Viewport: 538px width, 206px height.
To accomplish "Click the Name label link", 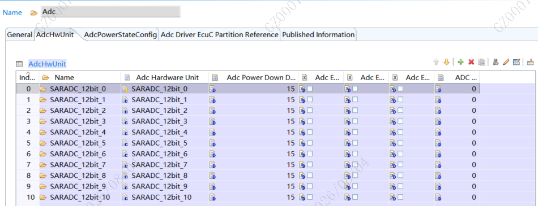I will point(12,12).
